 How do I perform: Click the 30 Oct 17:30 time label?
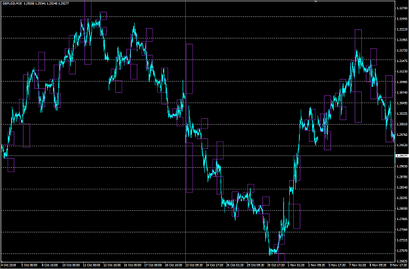pyautogui.click(x=275, y=265)
